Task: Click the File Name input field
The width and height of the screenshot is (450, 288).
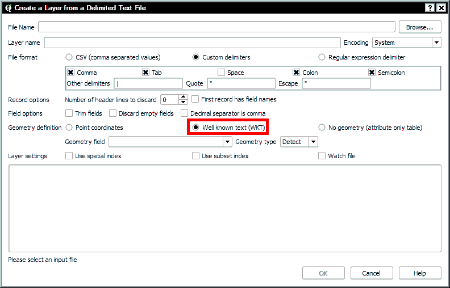Action: click(216, 27)
